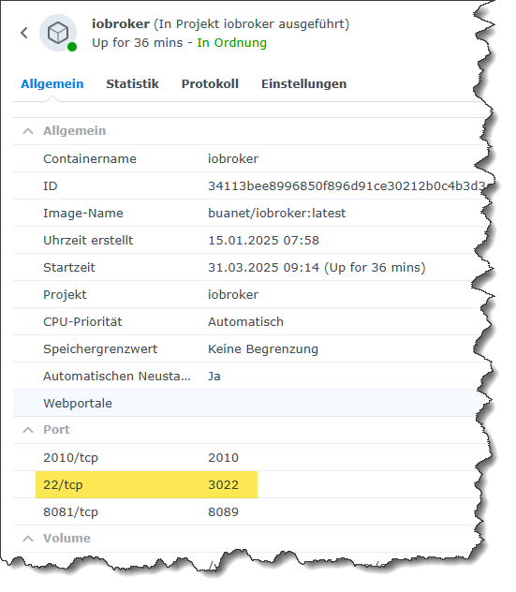
Task: Click the Automatischen Neustart label
Action: point(117,376)
